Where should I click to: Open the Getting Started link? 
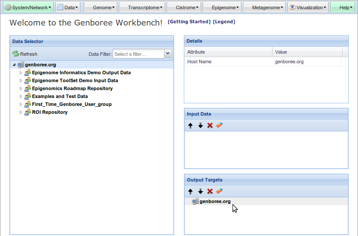click(x=189, y=22)
